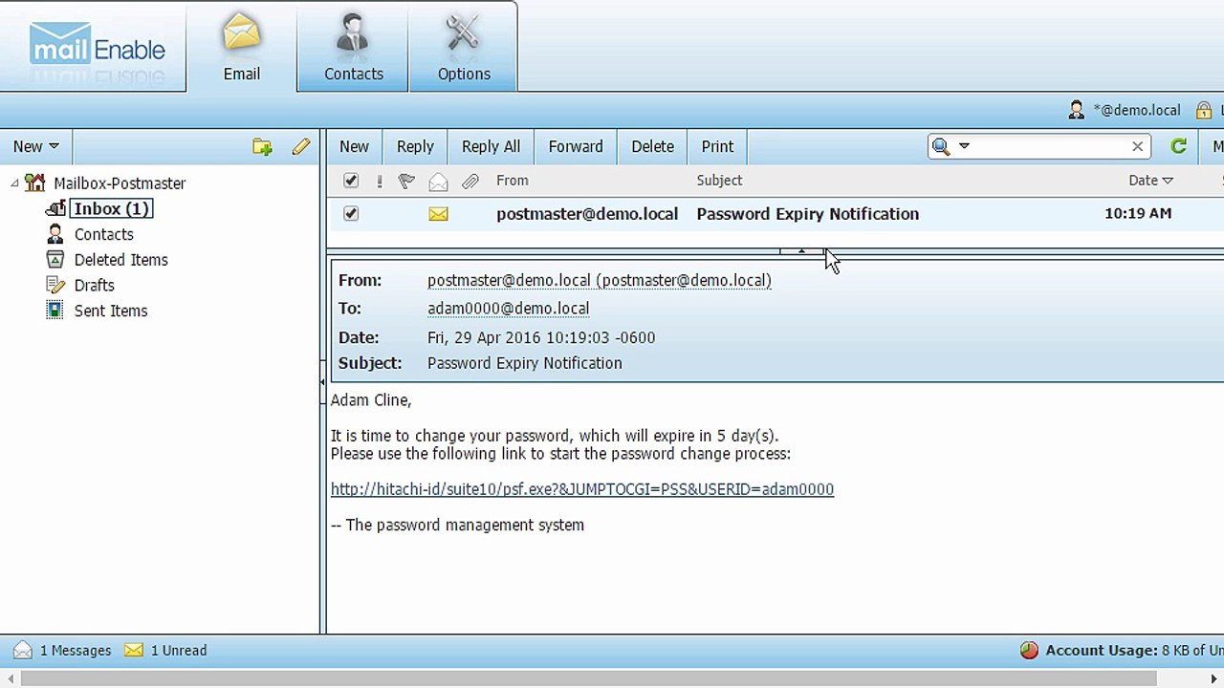Open the search options dropdown arrow

[x=964, y=146]
